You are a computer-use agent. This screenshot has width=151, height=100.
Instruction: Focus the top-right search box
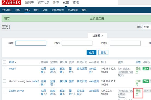pyautogui.click(x=134, y=2)
